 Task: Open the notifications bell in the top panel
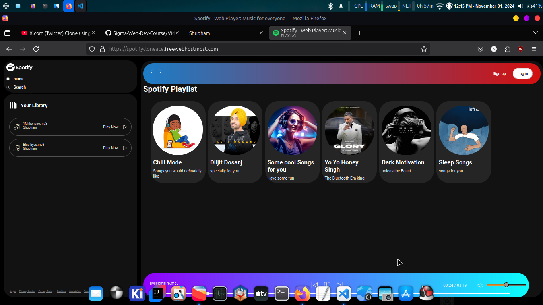click(341, 6)
